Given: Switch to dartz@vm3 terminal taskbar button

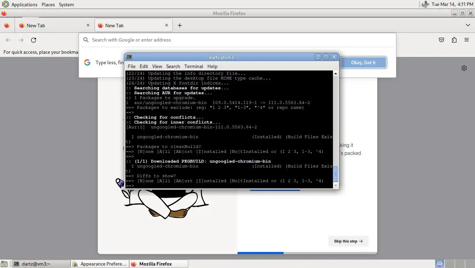Looking at the screenshot, I should tap(41, 264).
